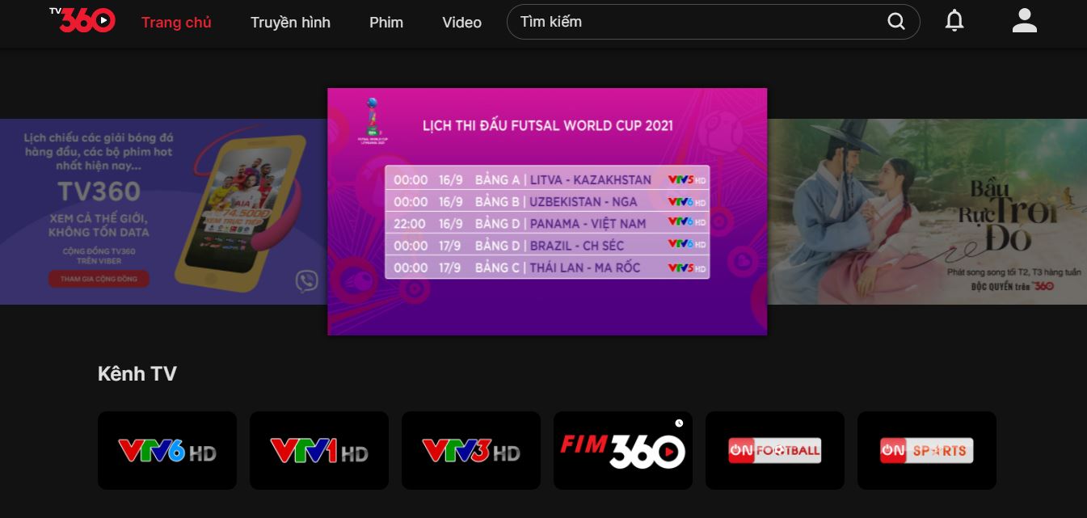Image resolution: width=1087 pixels, height=518 pixels.
Task: Open the Truyền hình tab
Action: pos(290,23)
